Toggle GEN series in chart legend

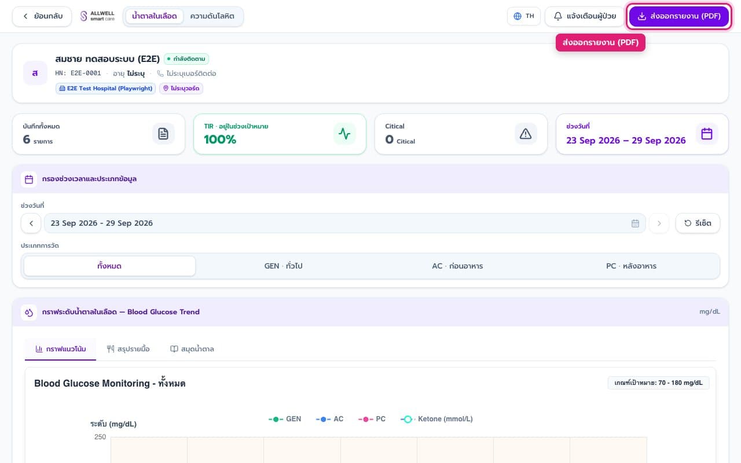(285, 419)
